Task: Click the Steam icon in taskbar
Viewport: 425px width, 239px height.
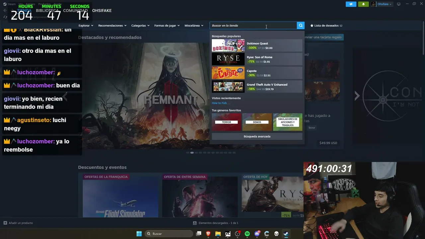Action: point(286,234)
